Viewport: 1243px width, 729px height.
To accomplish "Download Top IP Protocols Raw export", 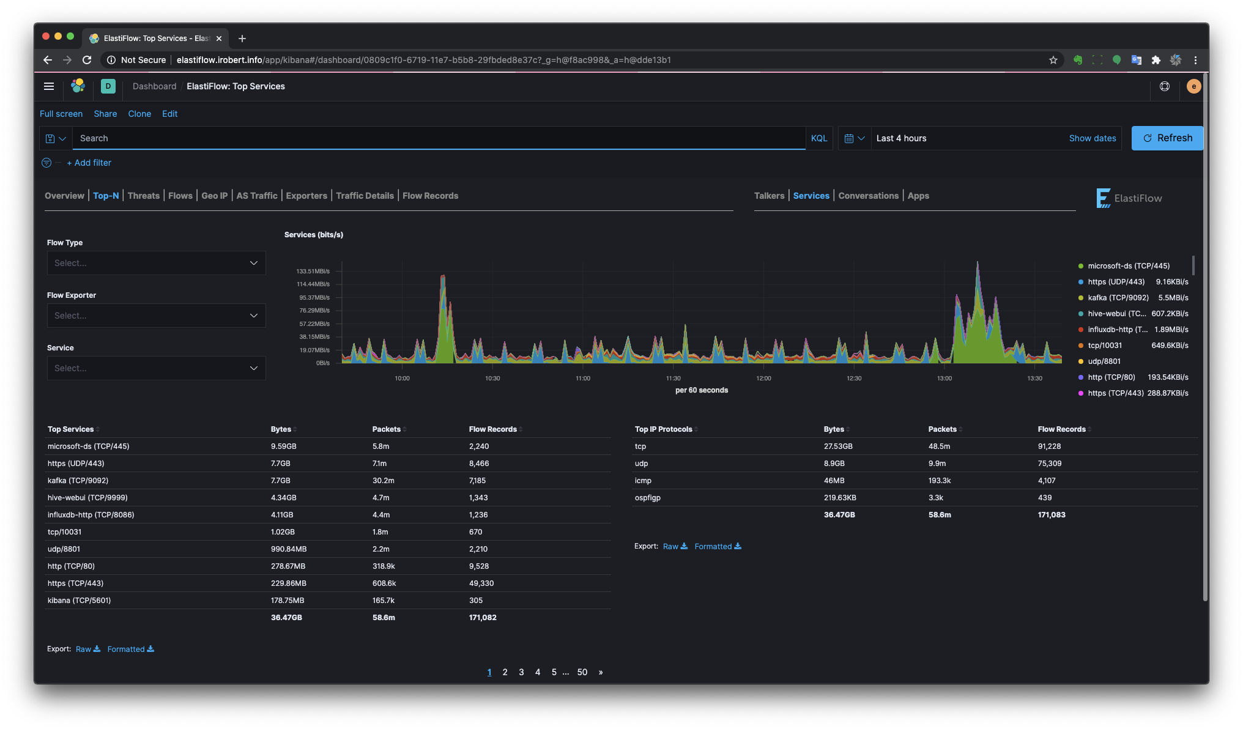I will (675, 547).
